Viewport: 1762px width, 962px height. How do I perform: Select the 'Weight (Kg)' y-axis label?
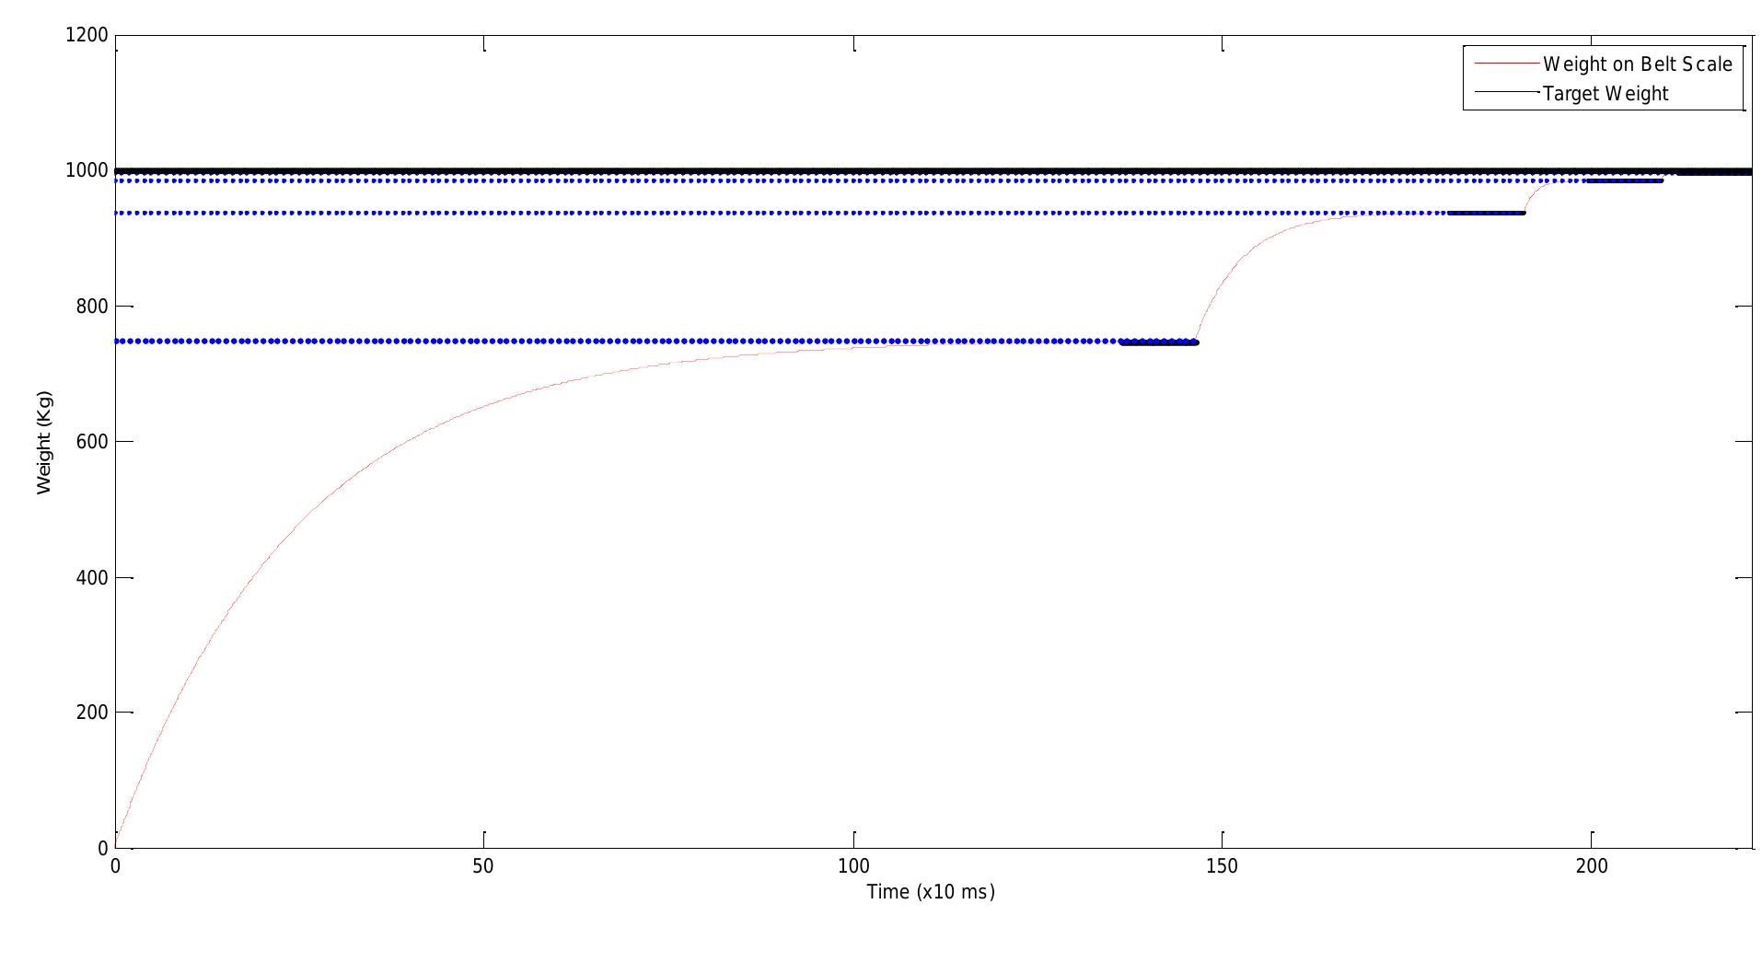click(44, 443)
